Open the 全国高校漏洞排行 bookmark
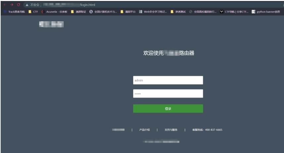Image resolution: width=284 pixels, height=153 pixels. point(203,12)
